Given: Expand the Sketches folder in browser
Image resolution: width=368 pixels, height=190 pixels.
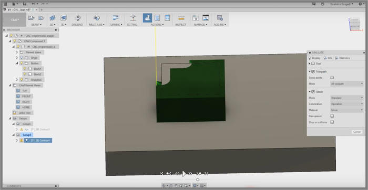Looking at the screenshot, I should point(17,80).
